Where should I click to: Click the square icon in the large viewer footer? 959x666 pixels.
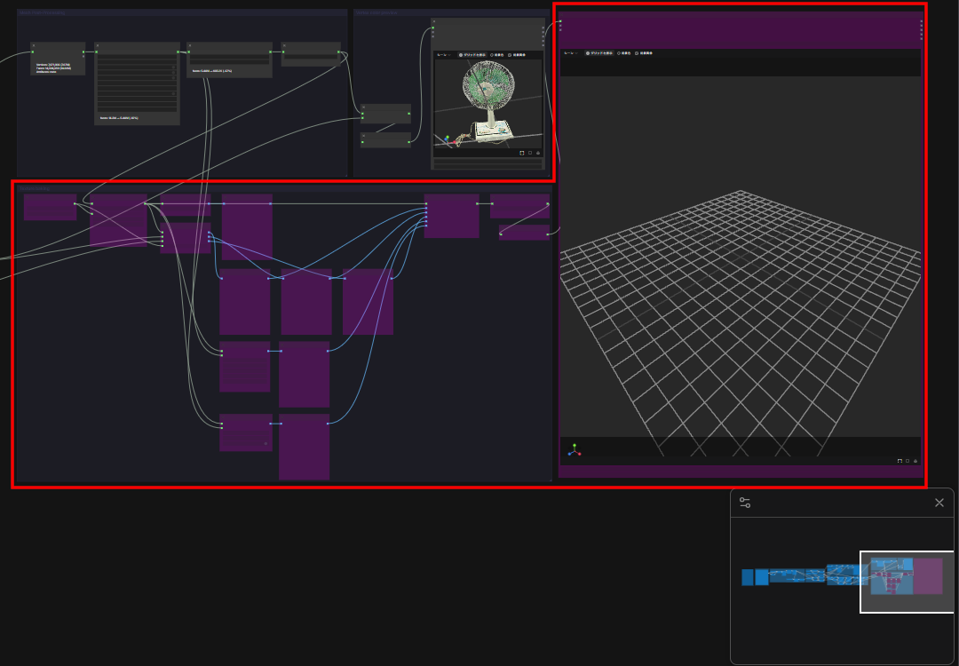coord(907,461)
